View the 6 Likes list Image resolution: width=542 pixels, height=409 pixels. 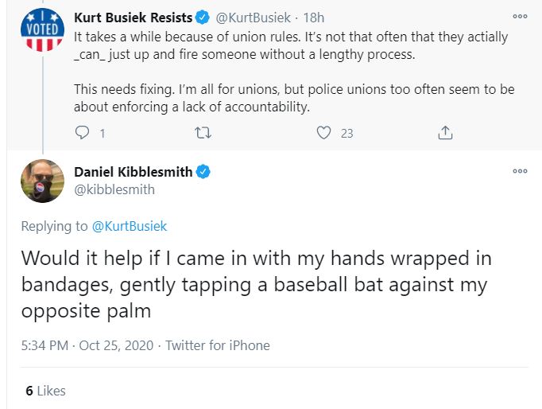[45, 391]
